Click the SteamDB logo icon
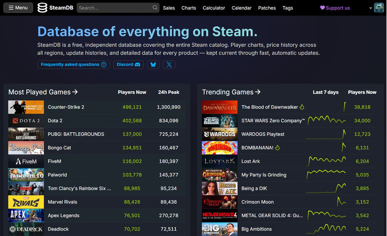Viewport: 387px width, 236px height. [42, 8]
